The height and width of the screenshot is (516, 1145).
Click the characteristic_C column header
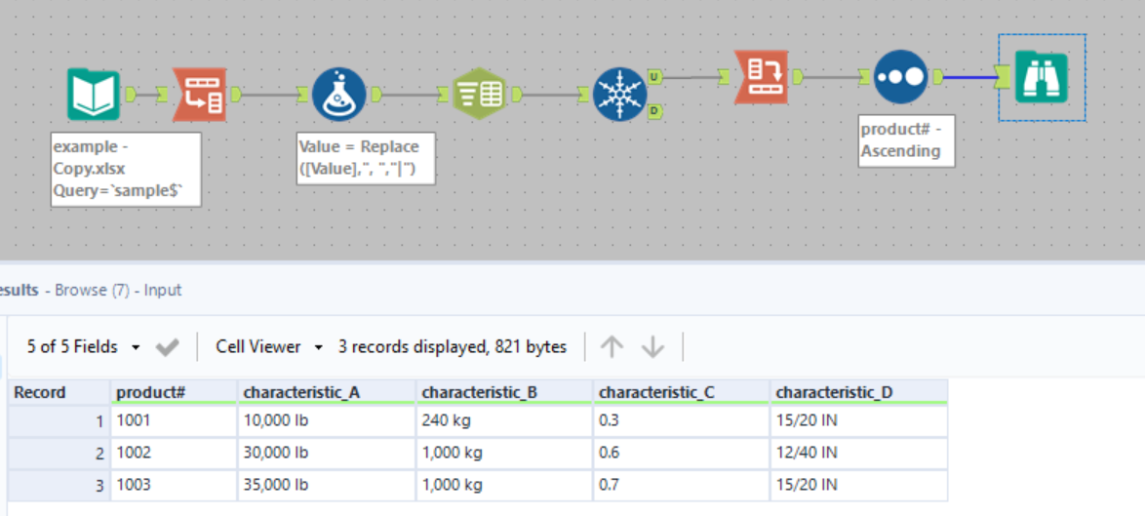pos(680,392)
